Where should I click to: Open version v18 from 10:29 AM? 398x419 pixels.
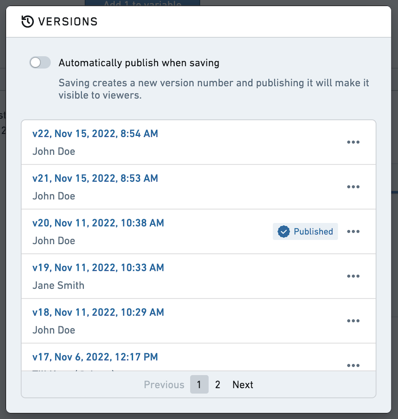pyautogui.click(x=98, y=312)
